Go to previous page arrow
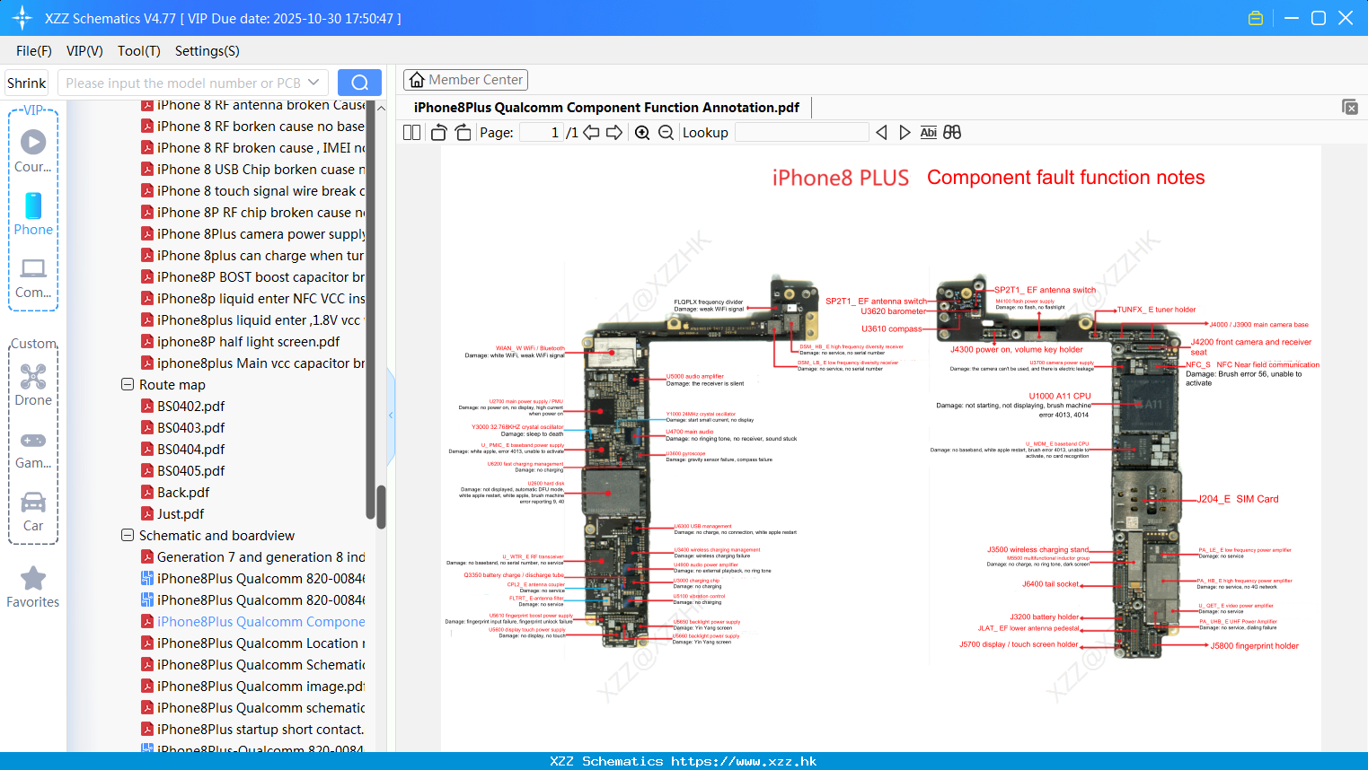The width and height of the screenshot is (1368, 770). [591, 133]
